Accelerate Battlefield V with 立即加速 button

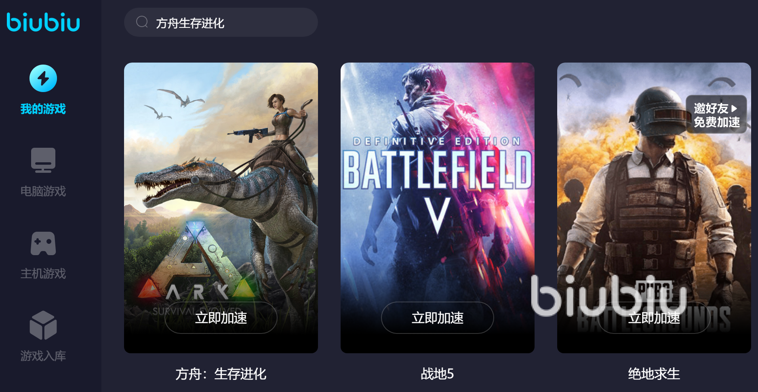(x=438, y=318)
